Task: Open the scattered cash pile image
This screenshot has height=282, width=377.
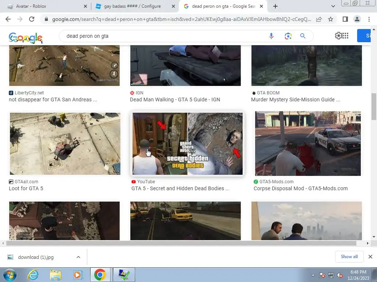Action: point(64,221)
